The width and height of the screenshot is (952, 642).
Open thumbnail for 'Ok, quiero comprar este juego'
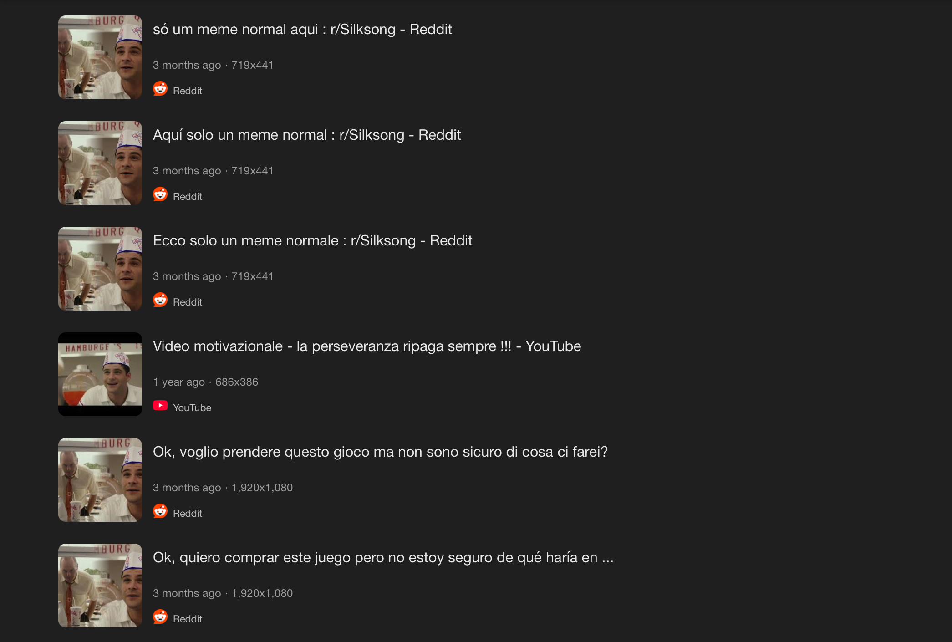(x=100, y=586)
